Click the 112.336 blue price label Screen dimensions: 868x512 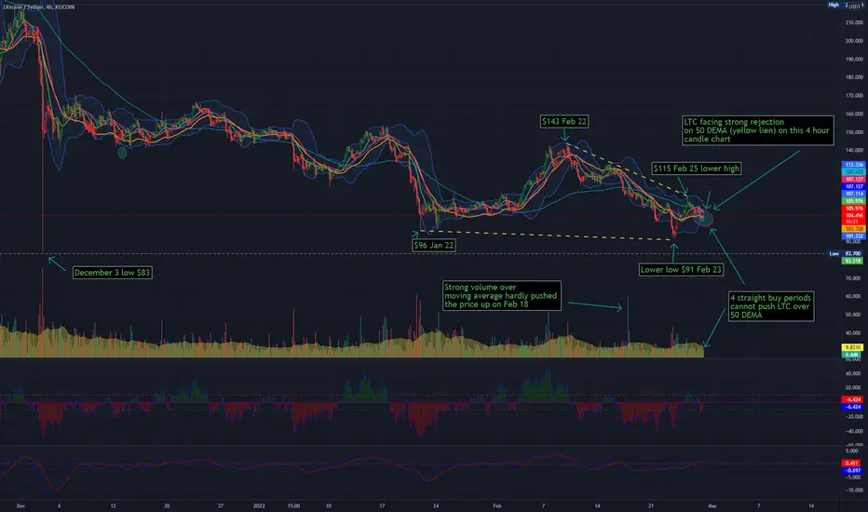pos(853,165)
